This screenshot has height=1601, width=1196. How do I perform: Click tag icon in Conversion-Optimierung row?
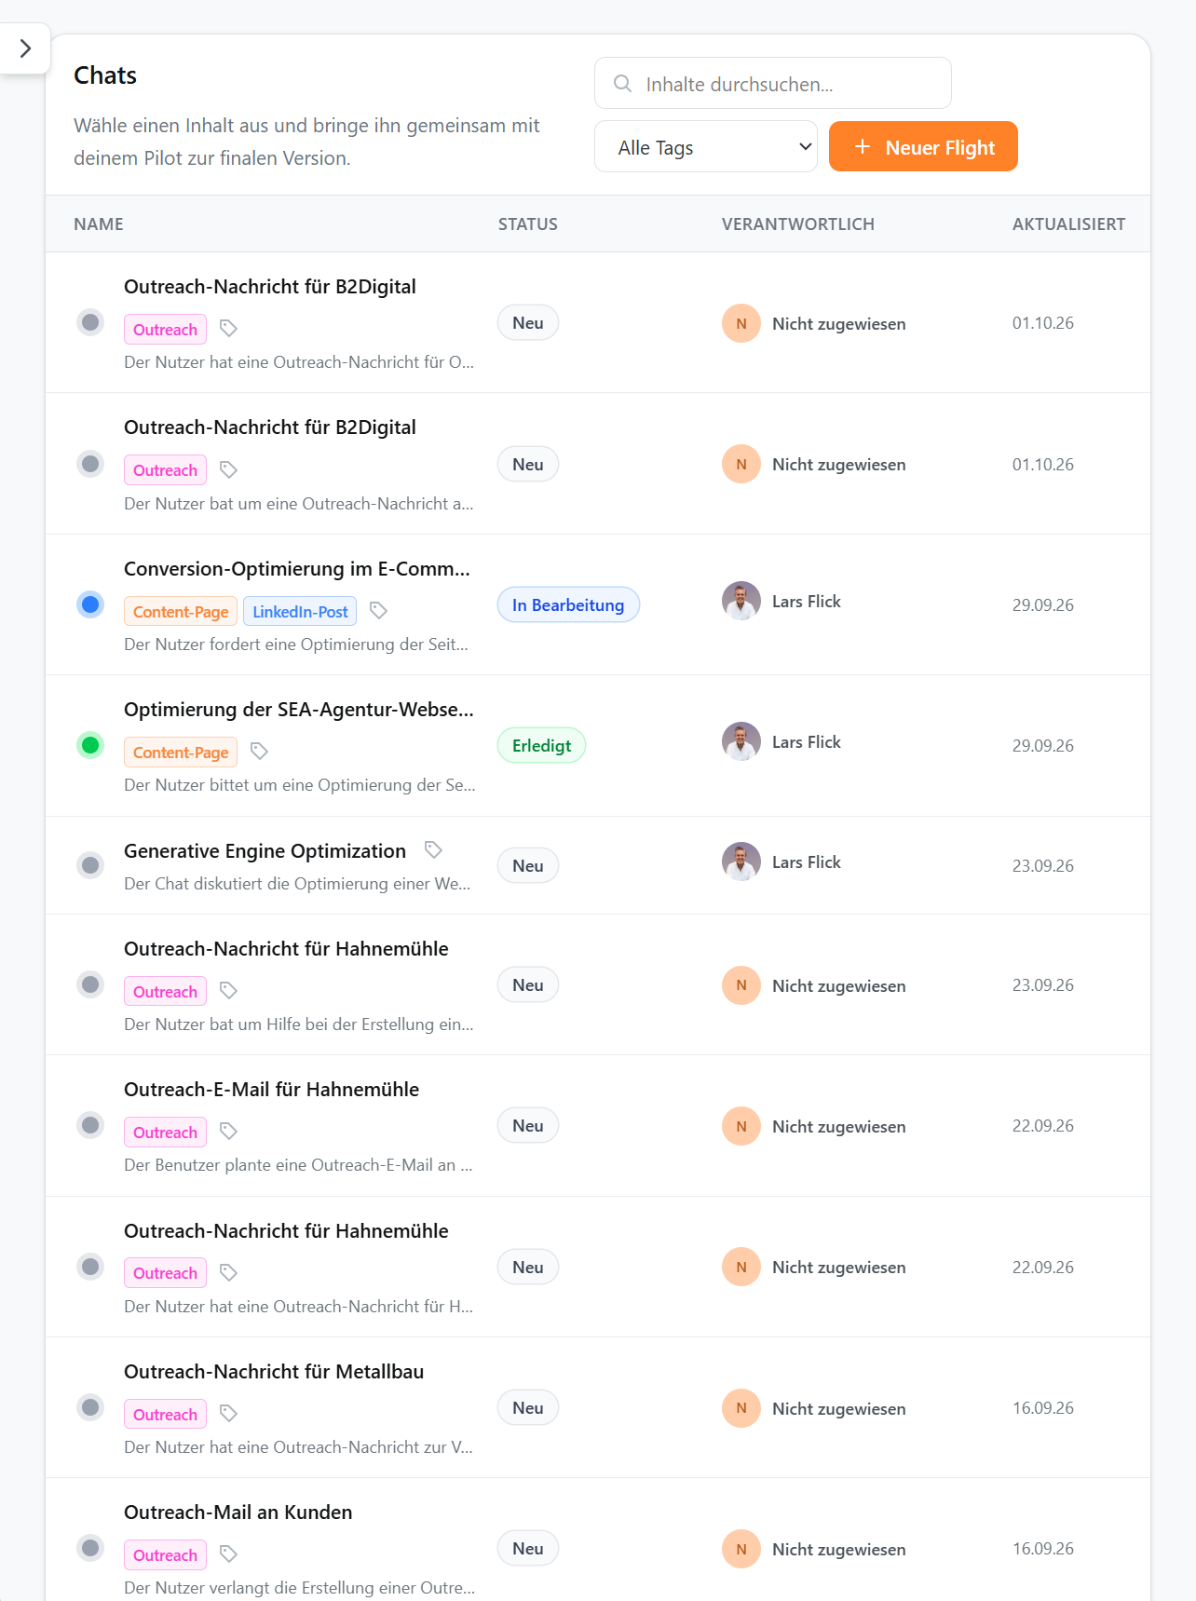[x=378, y=611]
